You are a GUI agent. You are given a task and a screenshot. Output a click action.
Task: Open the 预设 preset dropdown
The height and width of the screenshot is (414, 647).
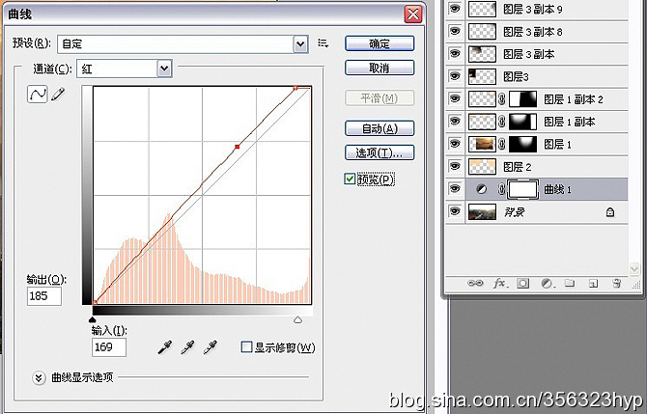[300, 43]
